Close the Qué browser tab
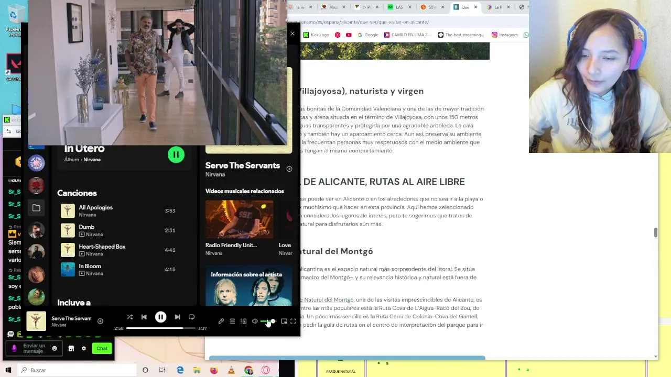 point(475,7)
